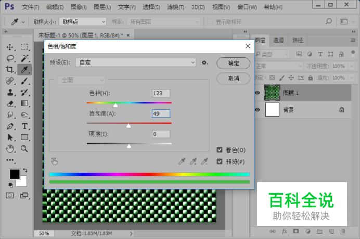The image size is (360, 239).
Task: Open the 预设 preset dropdown
Action: coord(135,62)
